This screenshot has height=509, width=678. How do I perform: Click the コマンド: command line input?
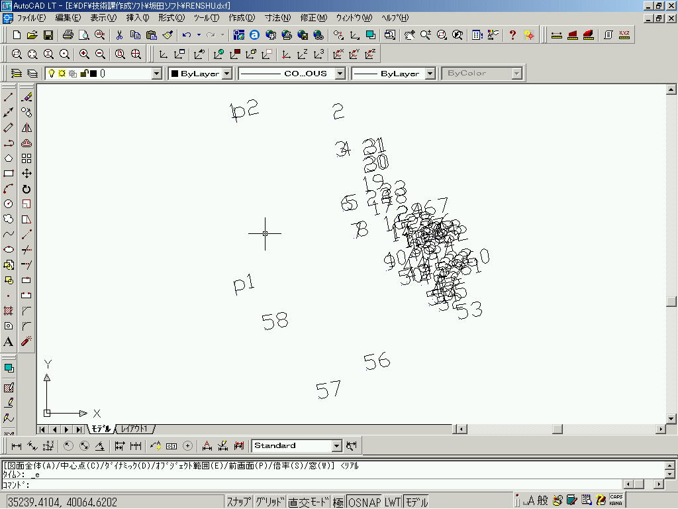point(311,484)
